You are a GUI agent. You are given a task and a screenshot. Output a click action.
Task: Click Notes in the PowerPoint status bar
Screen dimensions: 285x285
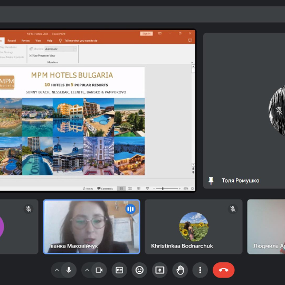(88, 188)
